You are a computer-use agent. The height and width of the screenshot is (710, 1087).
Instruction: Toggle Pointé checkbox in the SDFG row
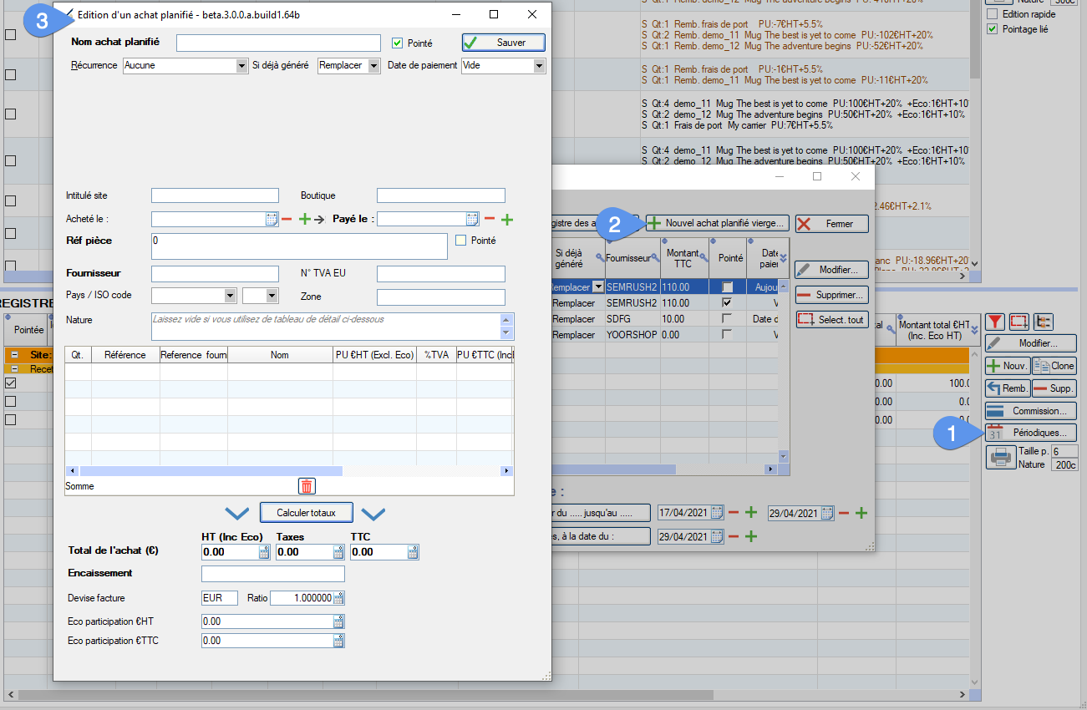[728, 318]
